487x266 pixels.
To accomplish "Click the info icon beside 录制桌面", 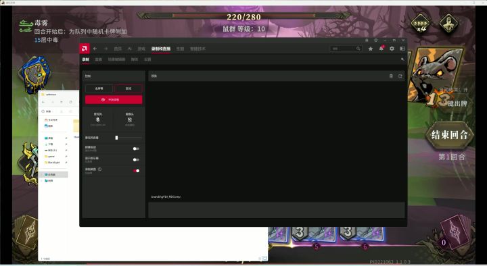I will coord(99,169).
